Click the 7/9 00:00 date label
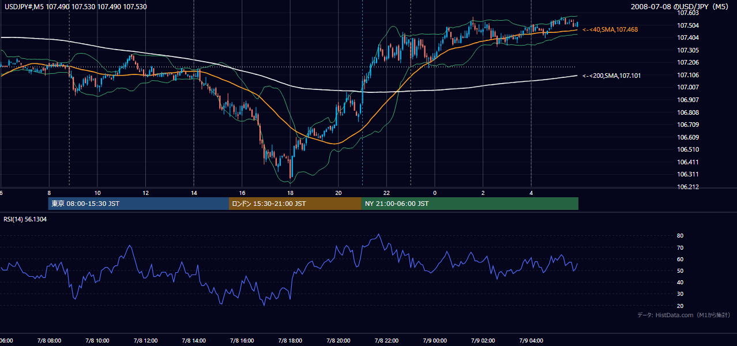Image resolution: width=737 pixels, height=346 pixels. point(435,341)
